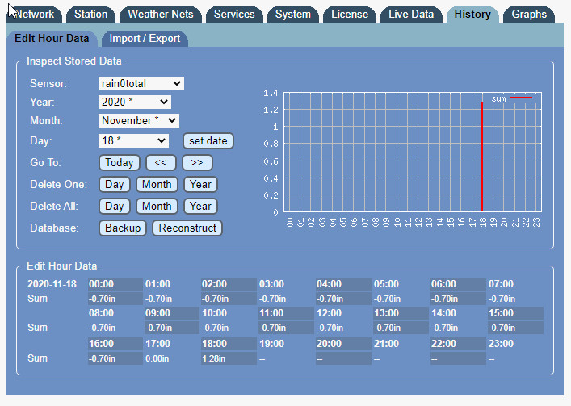571x406 pixels.
Task: Edit the Sum value under 00:00
Action: (x=115, y=299)
